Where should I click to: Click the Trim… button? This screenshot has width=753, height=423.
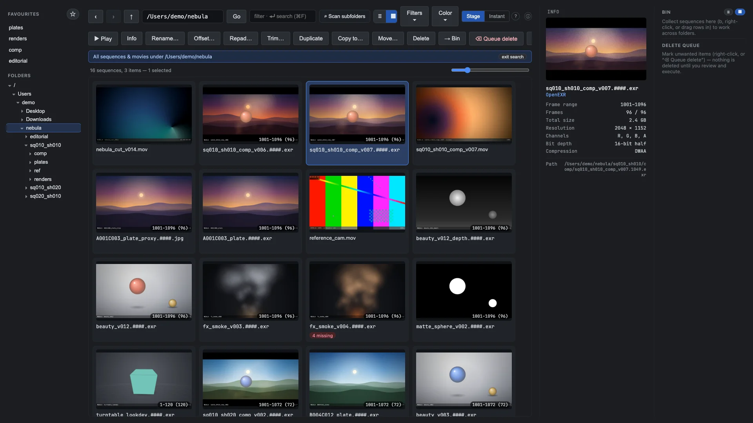point(275,38)
